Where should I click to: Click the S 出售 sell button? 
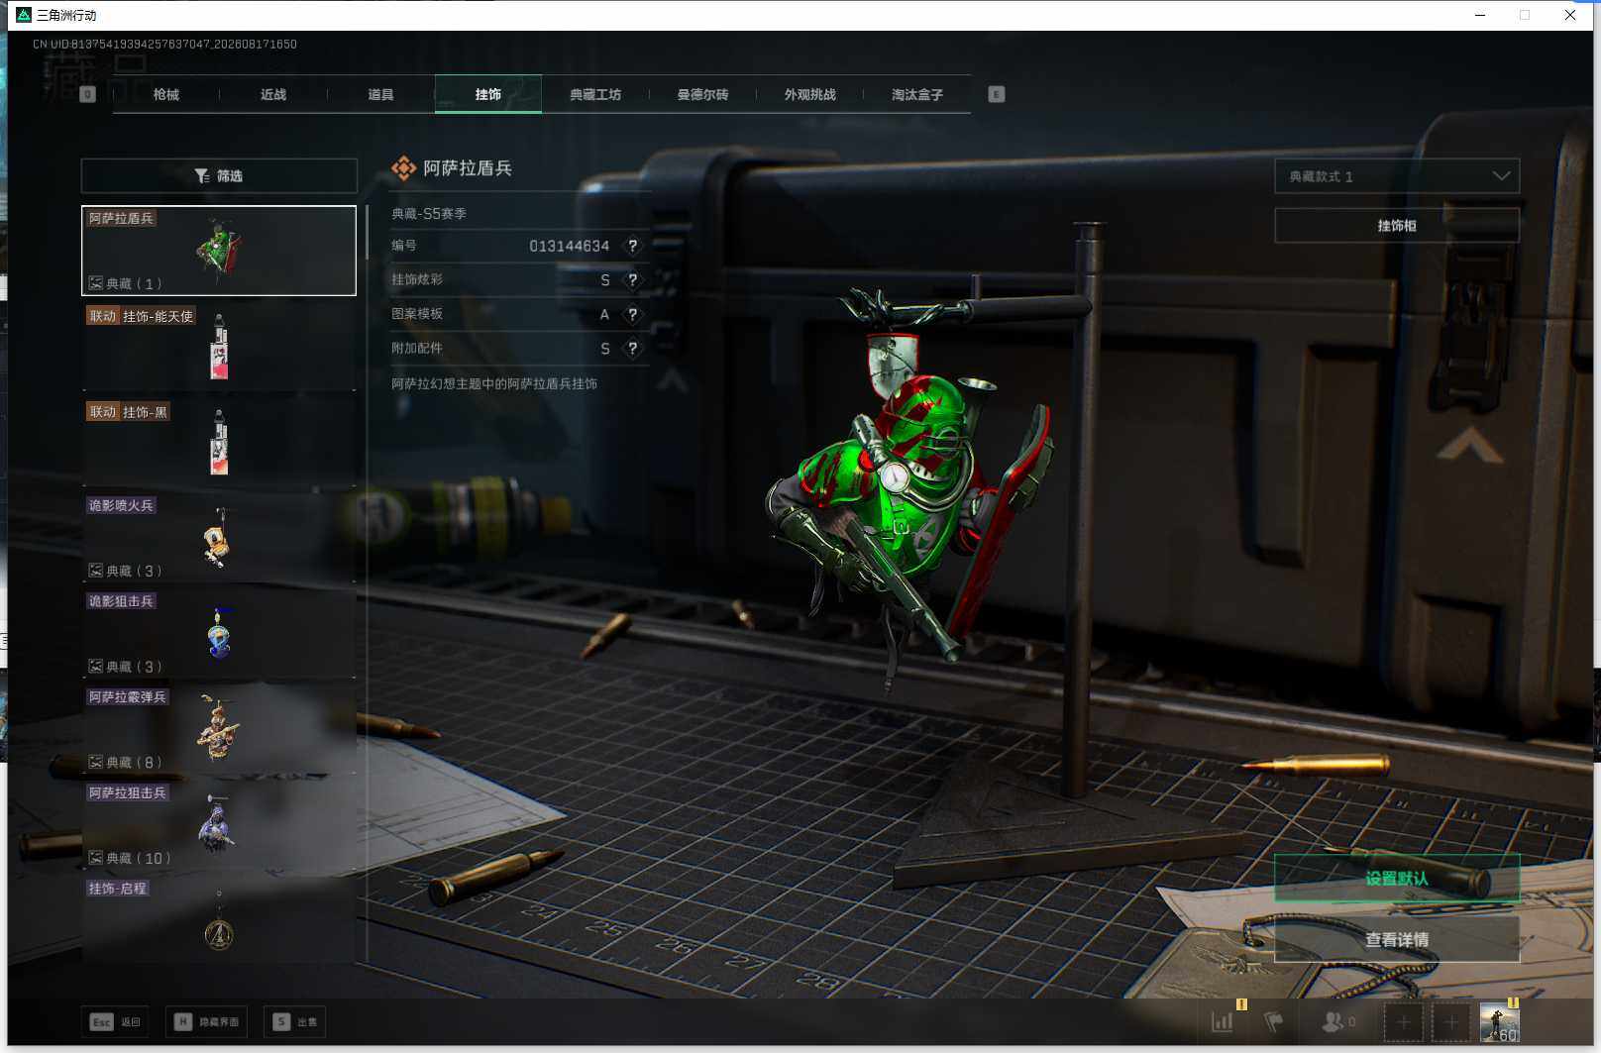pyautogui.click(x=295, y=1021)
